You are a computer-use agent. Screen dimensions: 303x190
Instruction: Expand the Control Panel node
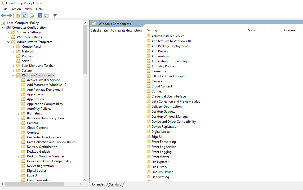click(x=13, y=47)
